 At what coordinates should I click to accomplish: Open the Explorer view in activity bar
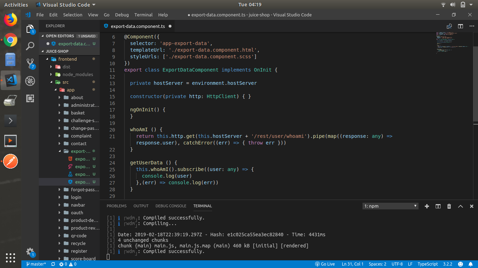30,29
